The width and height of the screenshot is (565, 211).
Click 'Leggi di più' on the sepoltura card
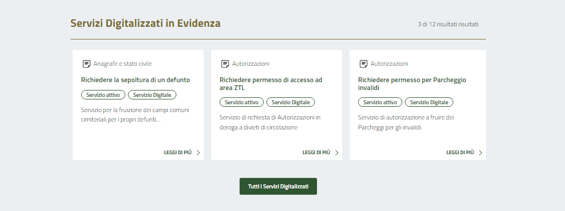pos(178,153)
